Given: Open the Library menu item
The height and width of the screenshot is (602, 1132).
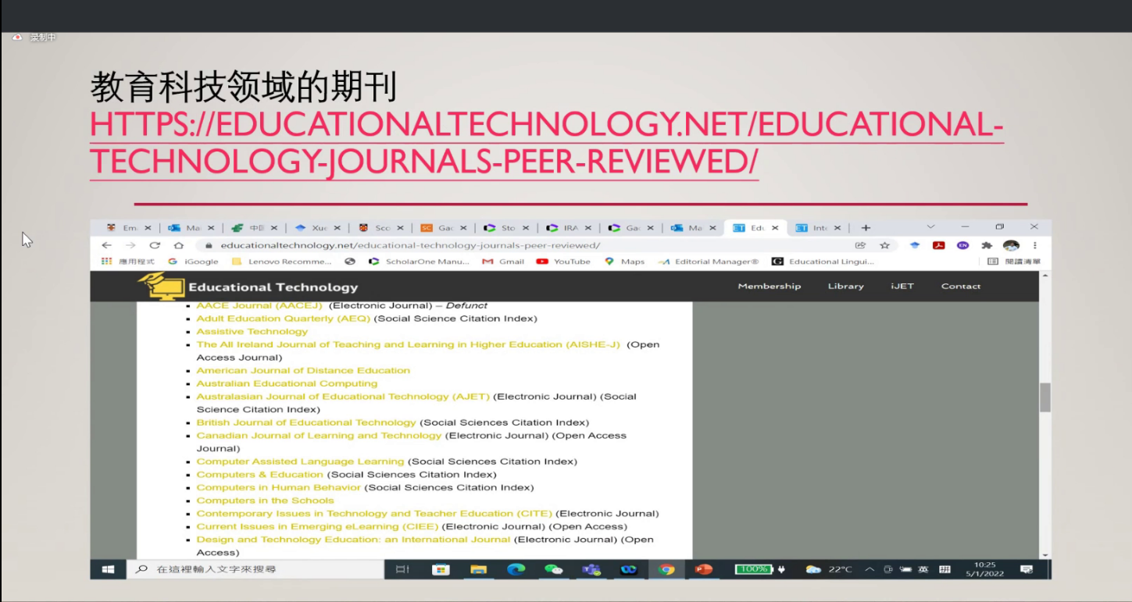Looking at the screenshot, I should point(845,287).
